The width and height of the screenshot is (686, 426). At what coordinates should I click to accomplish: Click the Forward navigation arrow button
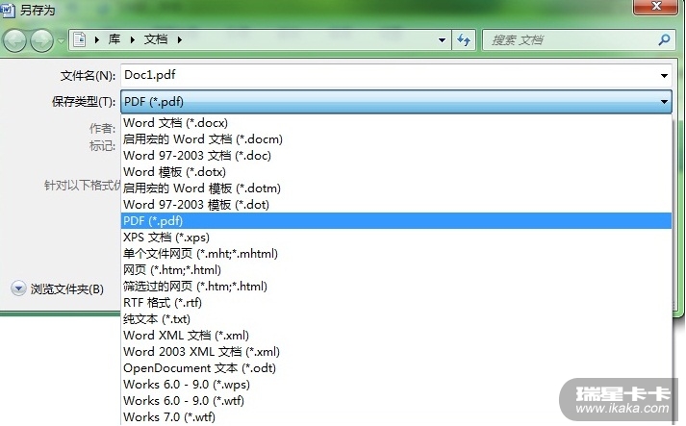click(42, 40)
